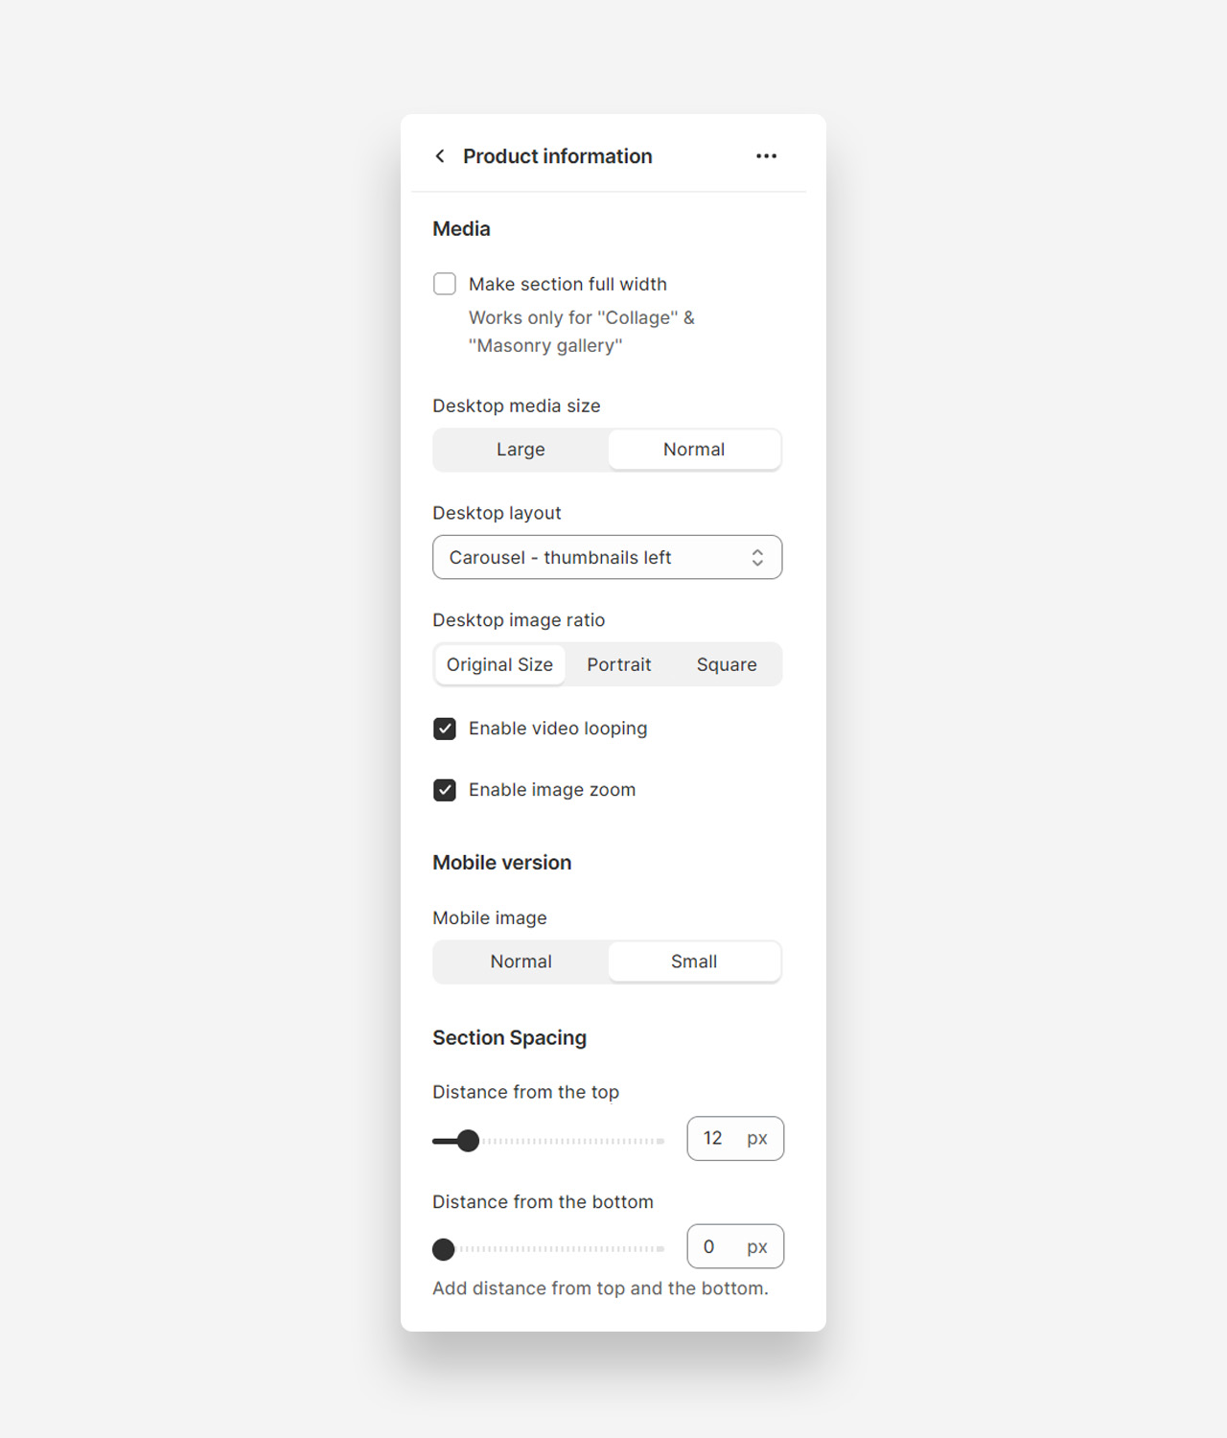Choose Square image ratio
Screen dimensions: 1227x1438
tap(727, 664)
